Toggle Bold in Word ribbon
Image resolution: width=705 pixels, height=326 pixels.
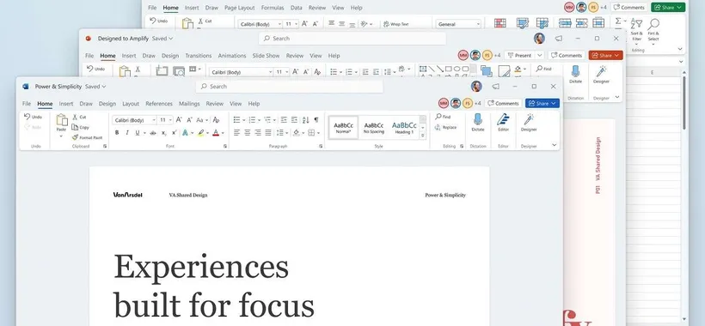click(x=117, y=133)
